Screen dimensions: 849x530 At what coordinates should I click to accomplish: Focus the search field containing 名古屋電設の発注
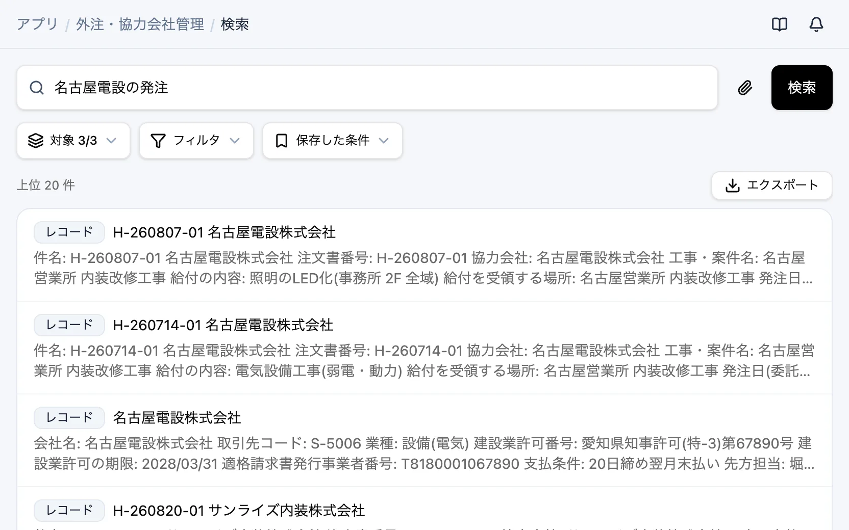point(367,88)
